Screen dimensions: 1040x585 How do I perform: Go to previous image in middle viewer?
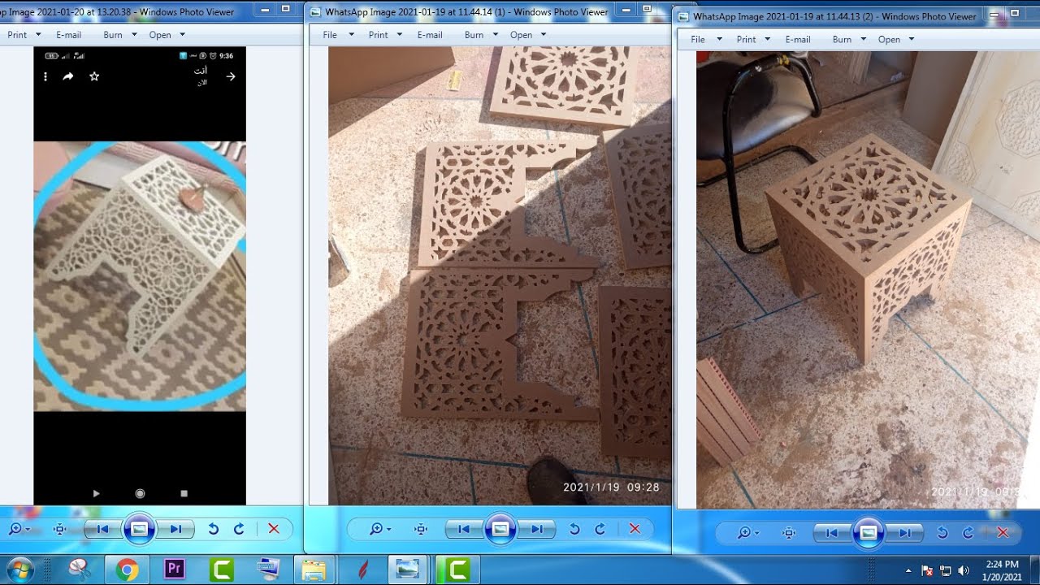pos(464,529)
